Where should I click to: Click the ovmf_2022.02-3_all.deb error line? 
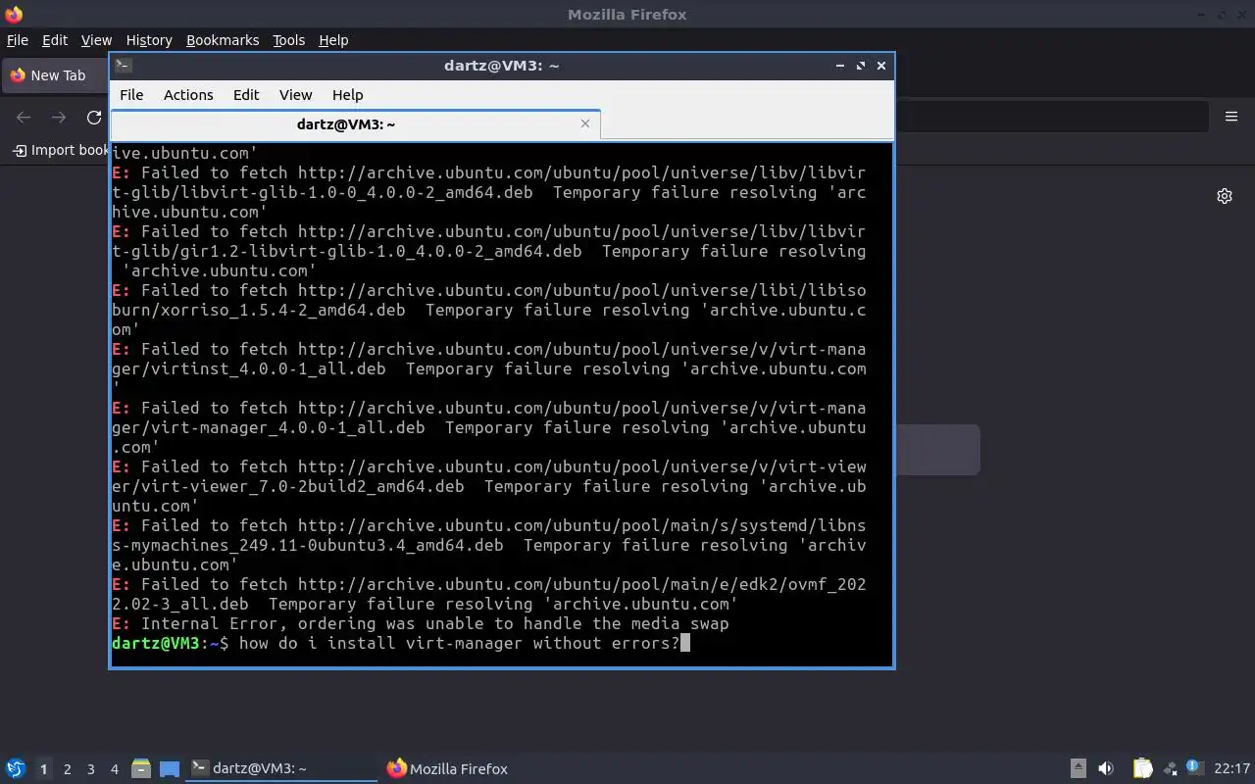point(488,594)
